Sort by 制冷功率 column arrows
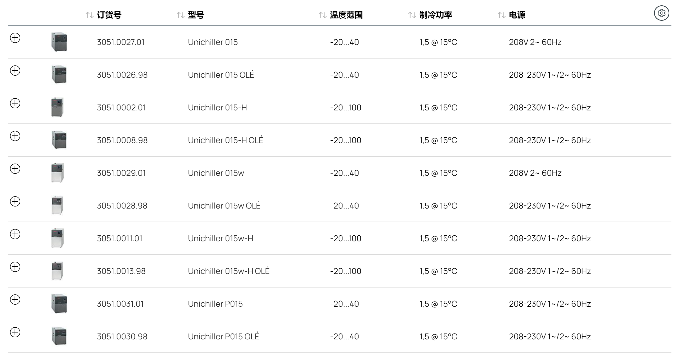This screenshot has height=356, width=675. coord(412,15)
